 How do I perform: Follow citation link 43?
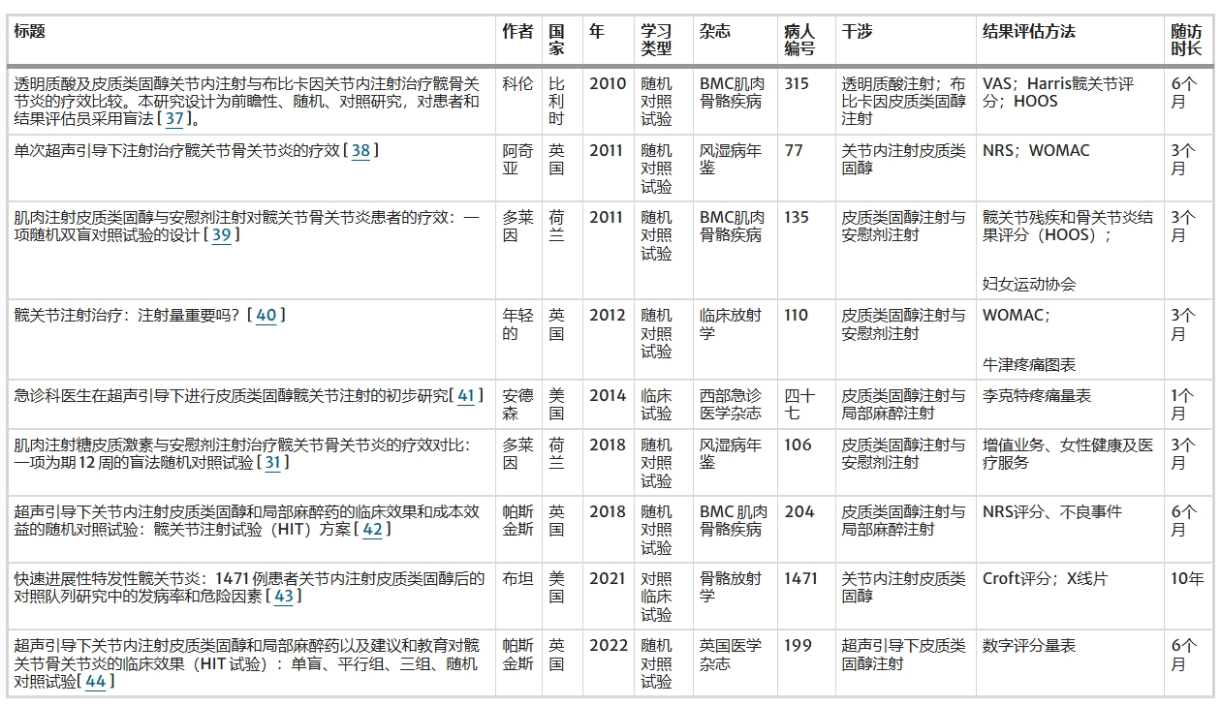(284, 597)
